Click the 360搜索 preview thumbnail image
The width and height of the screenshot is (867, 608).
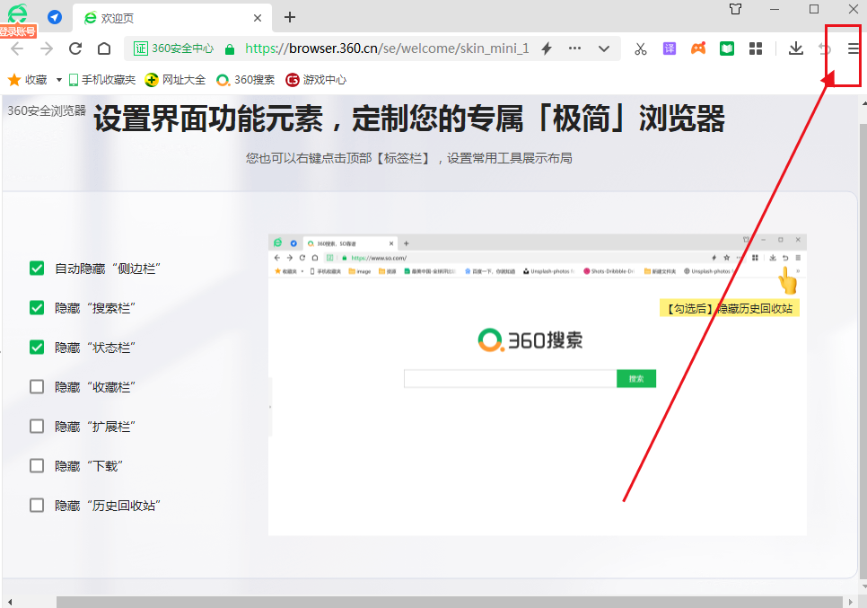pyautogui.click(x=538, y=384)
